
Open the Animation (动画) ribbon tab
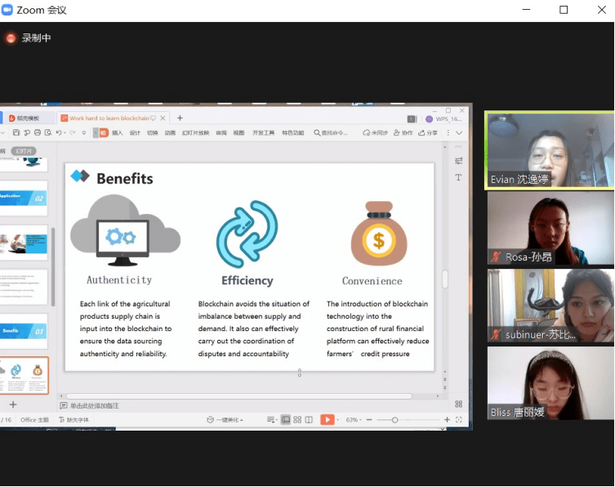point(170,132)
